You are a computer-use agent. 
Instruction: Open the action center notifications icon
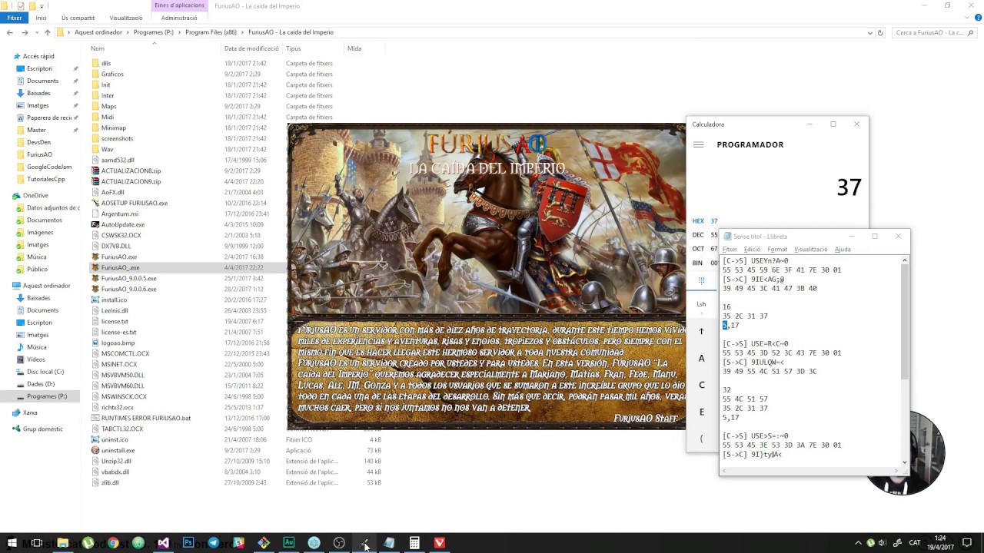pos(967,543)
